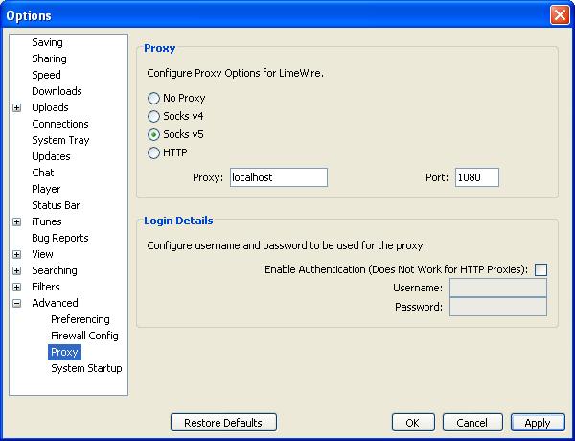This screenshot has width=575, height=441.
Task: Close the Options dialog
Action: pyautogui.click(x=560, y=15)
